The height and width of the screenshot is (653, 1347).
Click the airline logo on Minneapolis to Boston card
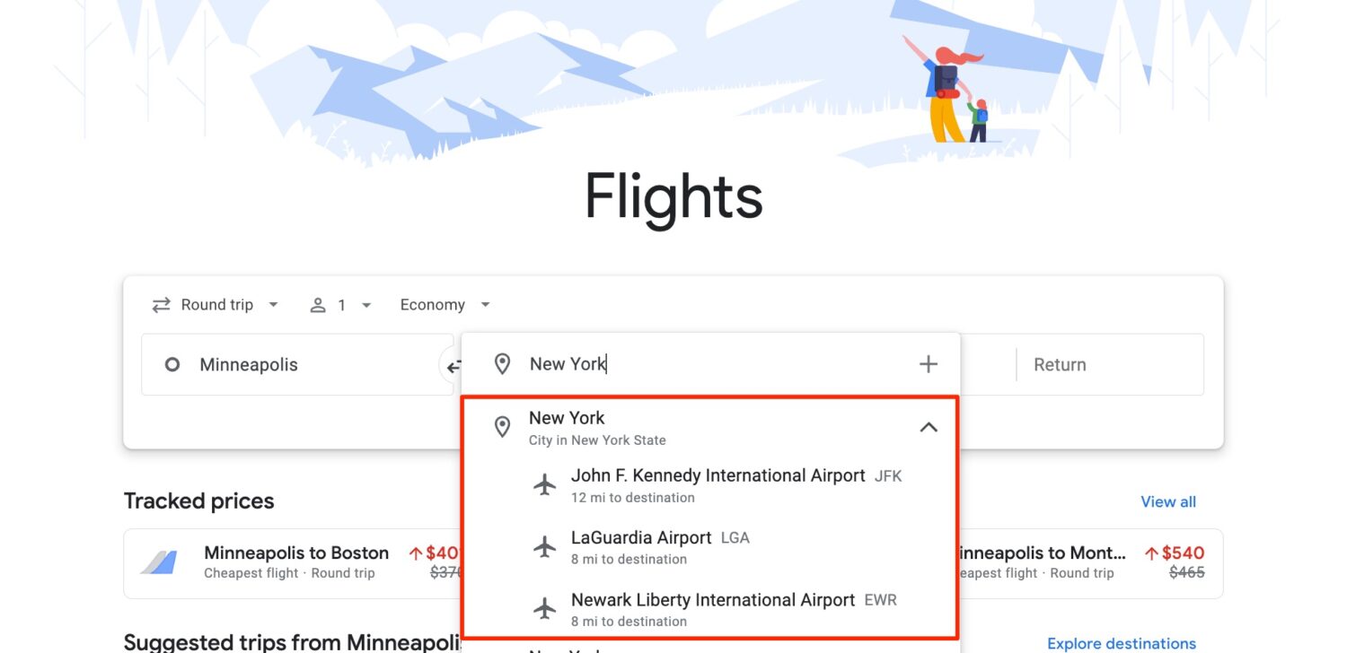[160, 562]
